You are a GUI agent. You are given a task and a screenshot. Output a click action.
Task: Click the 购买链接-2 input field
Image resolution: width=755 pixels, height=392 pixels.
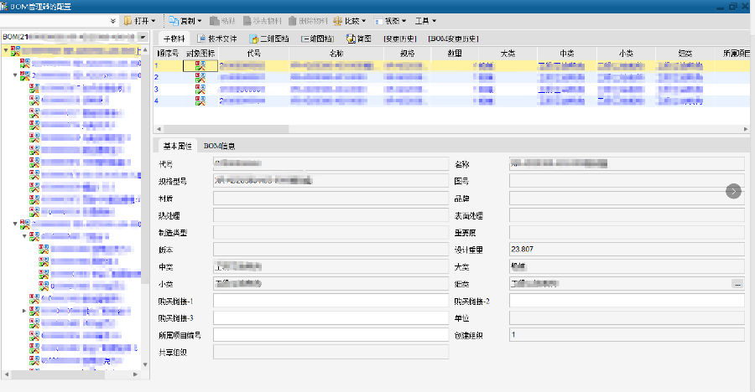point(627,301)
